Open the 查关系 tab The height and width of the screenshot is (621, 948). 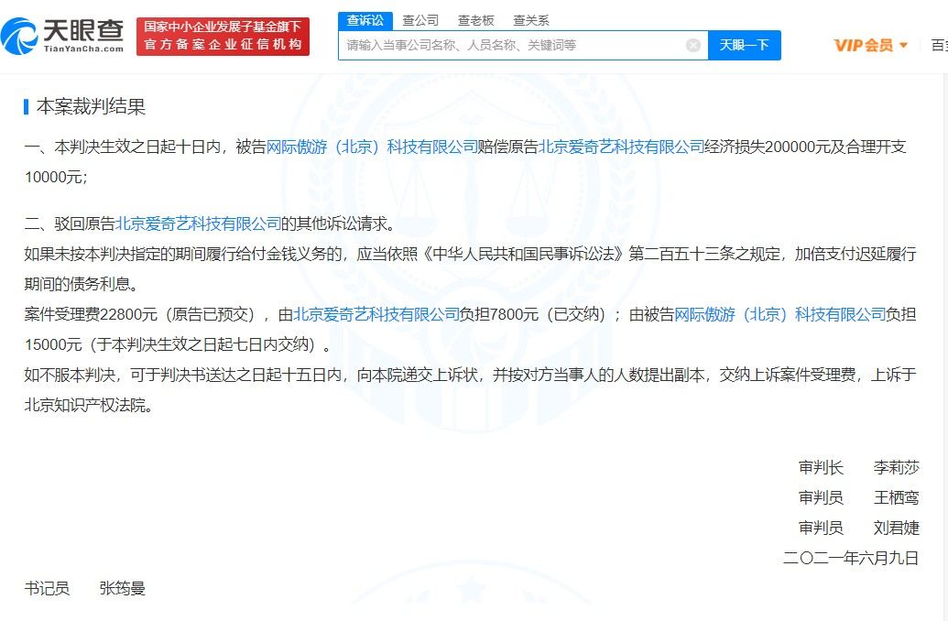[531, 20]
